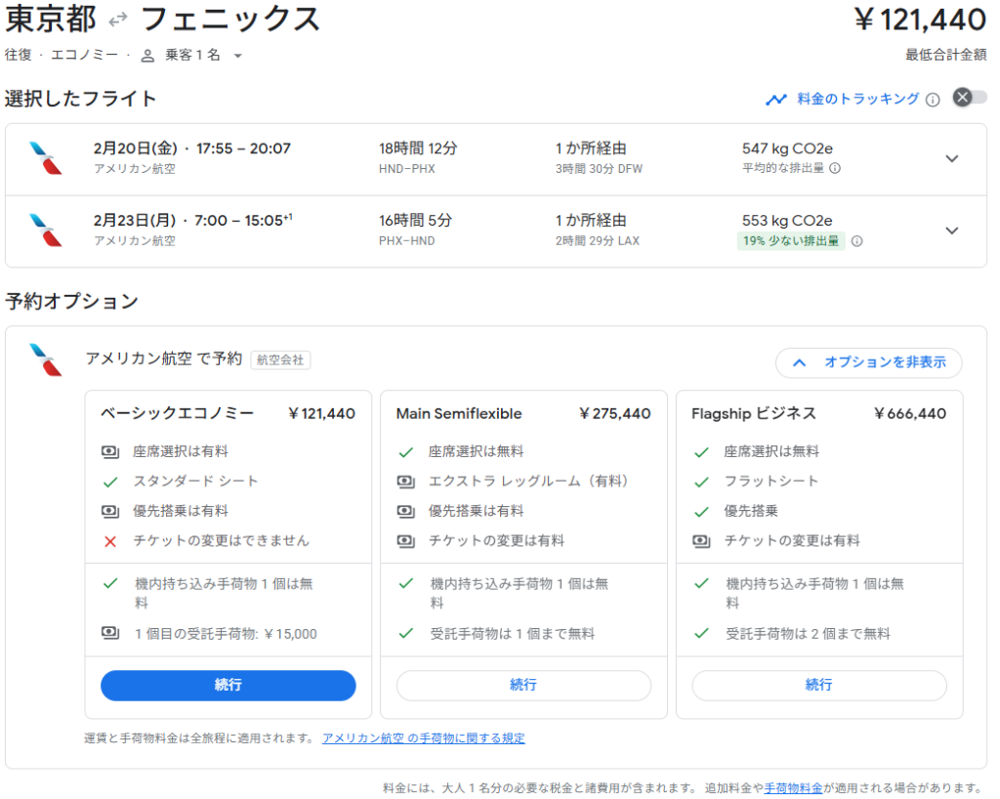This screenshot has width=1000, height=799.
Task: Open American Airlines baggage policy link
Action: pos(423,738)
